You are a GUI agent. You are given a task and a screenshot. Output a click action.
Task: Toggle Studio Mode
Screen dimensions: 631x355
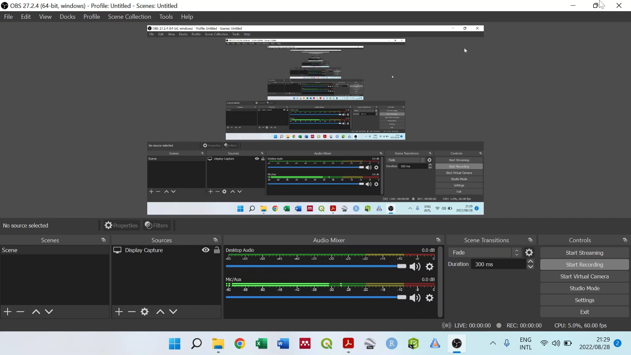584,288
